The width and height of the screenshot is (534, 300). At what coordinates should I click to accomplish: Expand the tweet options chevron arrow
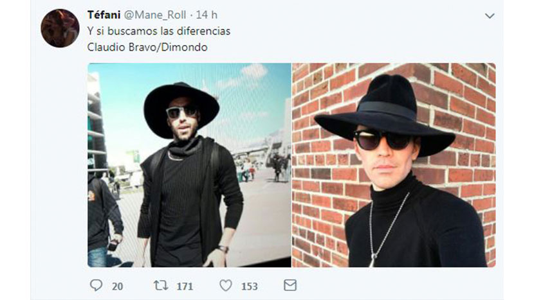pos(490,15)
